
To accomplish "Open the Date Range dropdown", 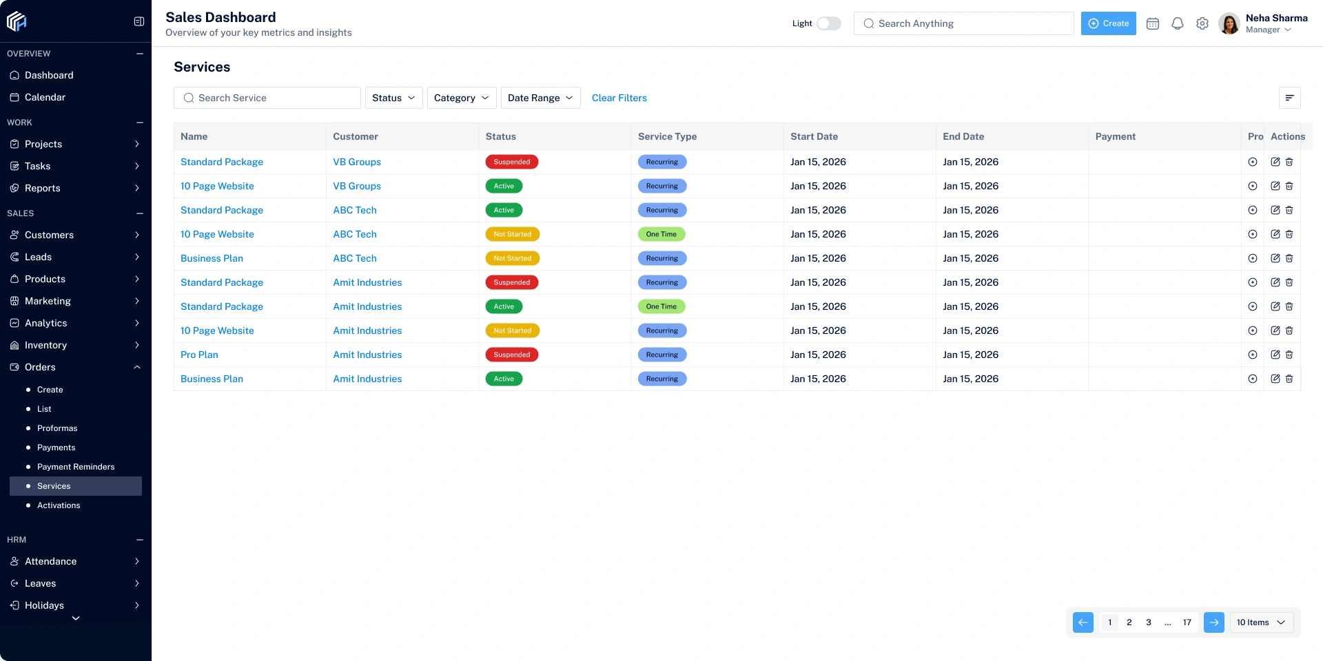I will [x=541, y=98].
